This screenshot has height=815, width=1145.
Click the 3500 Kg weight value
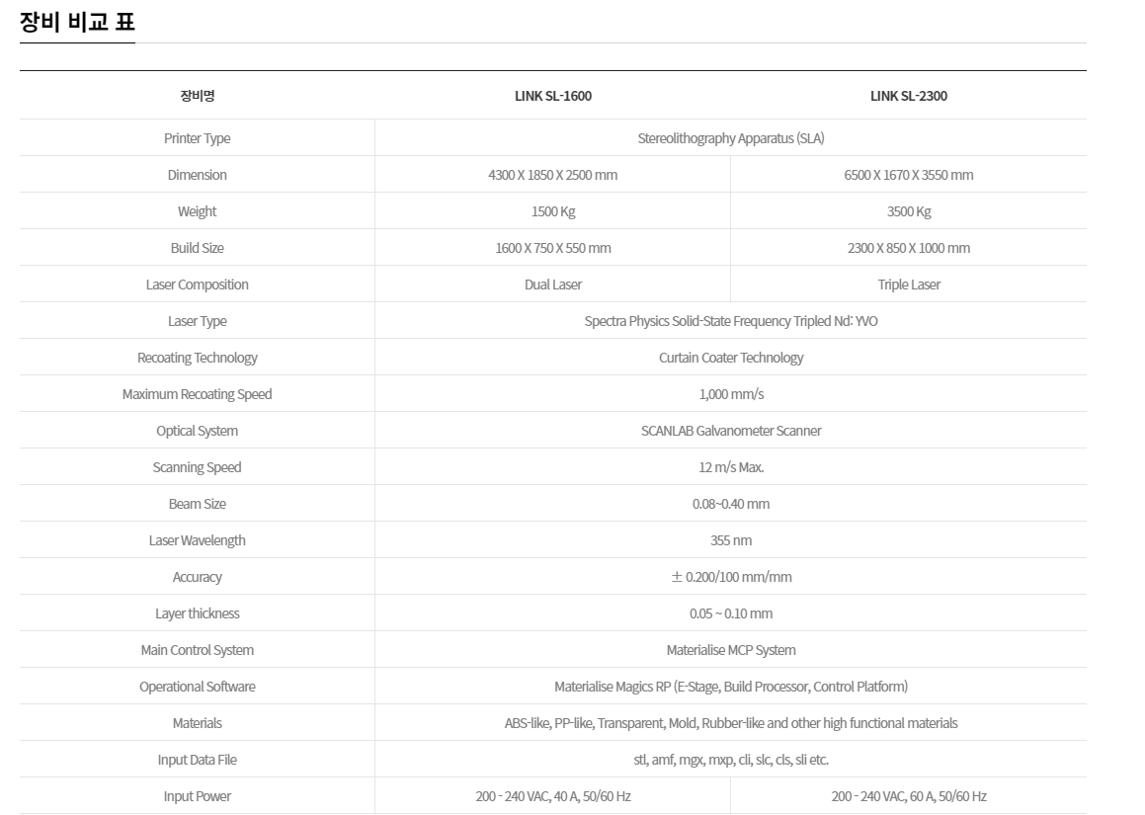(x=908, y=211)
